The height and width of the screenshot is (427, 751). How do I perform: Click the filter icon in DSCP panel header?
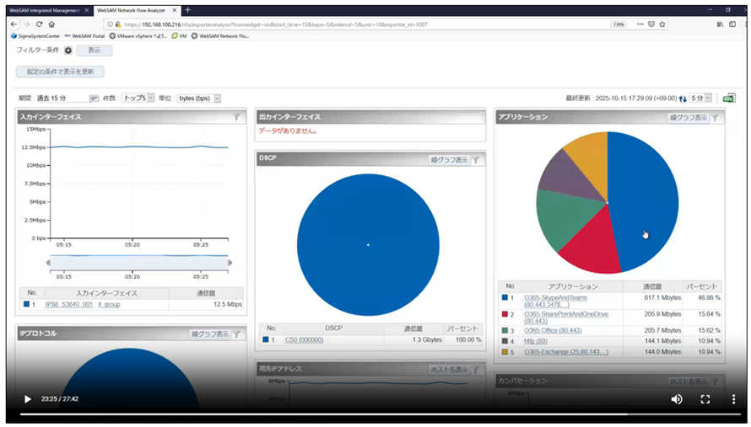tap(476, 160)
